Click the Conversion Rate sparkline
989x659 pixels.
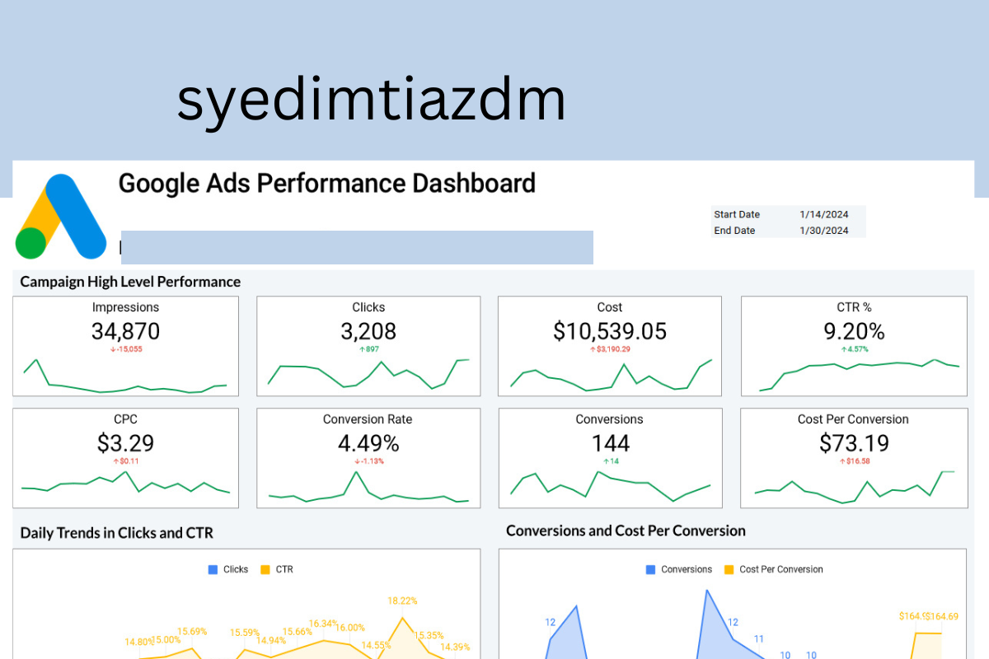pyautogui.click(x=368, y=487)
